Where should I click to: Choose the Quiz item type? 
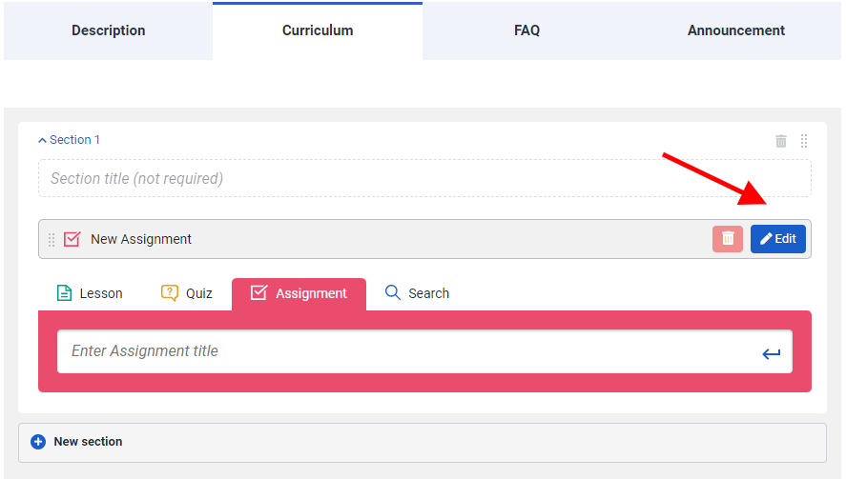pyautogui.click(x=187, y=293)
